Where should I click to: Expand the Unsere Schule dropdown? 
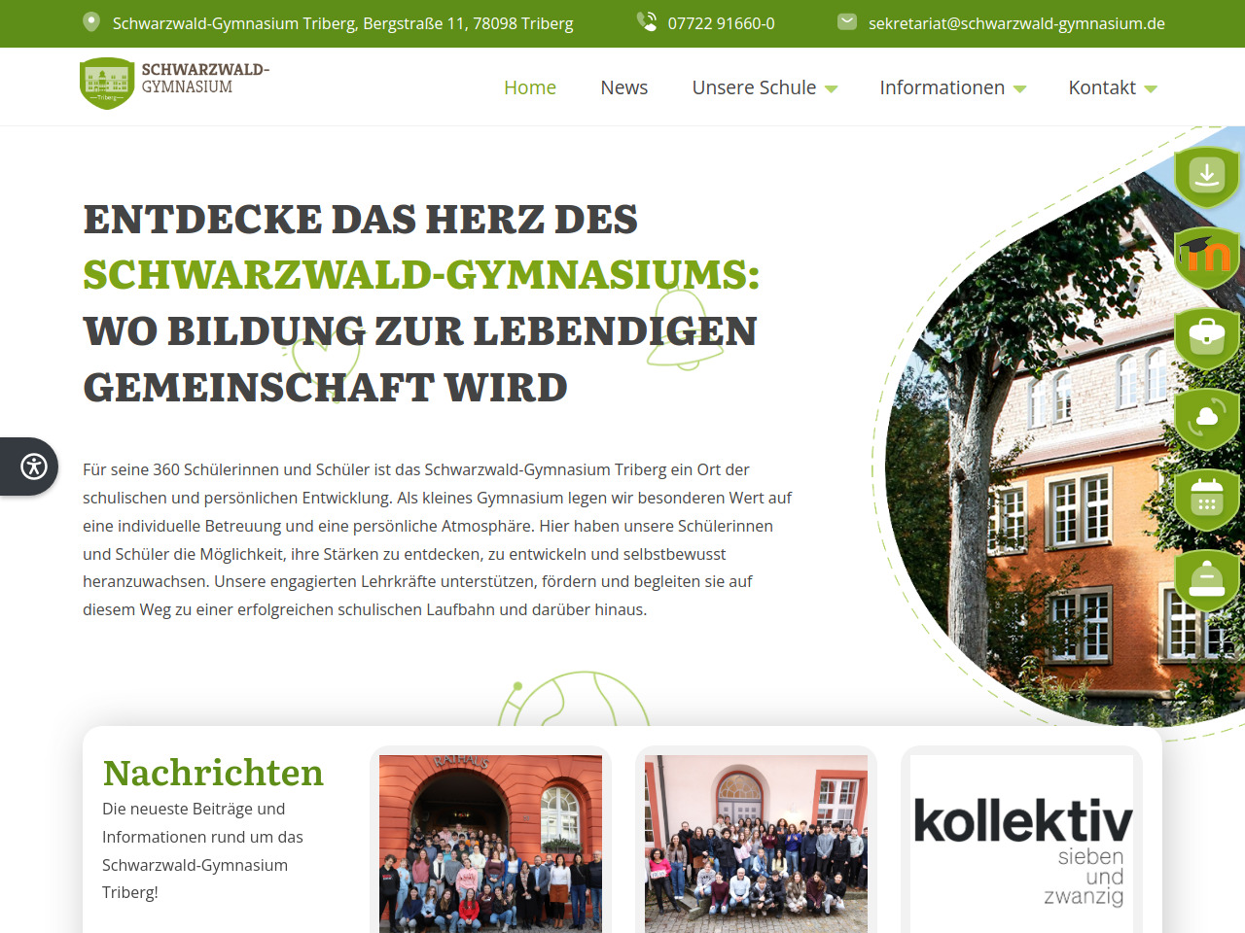765,87
